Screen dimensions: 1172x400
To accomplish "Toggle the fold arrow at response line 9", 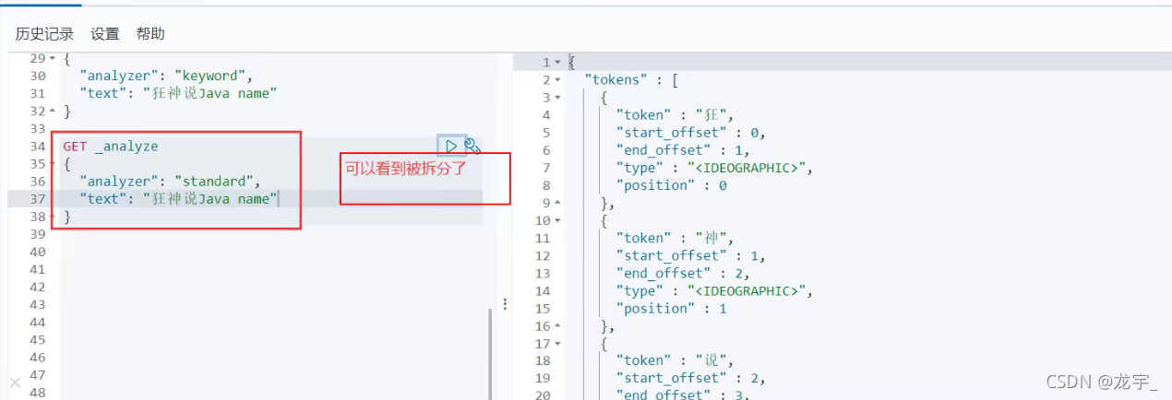I will pos(557,203).
